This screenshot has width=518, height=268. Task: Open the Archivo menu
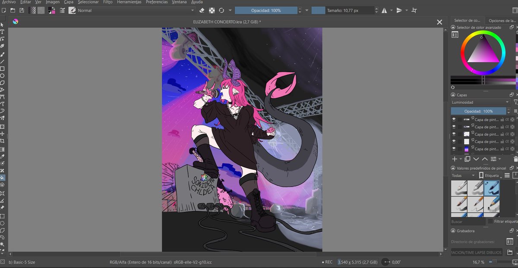point(9,2)
